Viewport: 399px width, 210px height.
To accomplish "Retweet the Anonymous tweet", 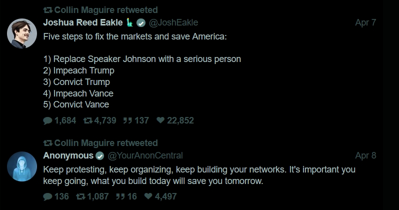I will click(80, 196).
